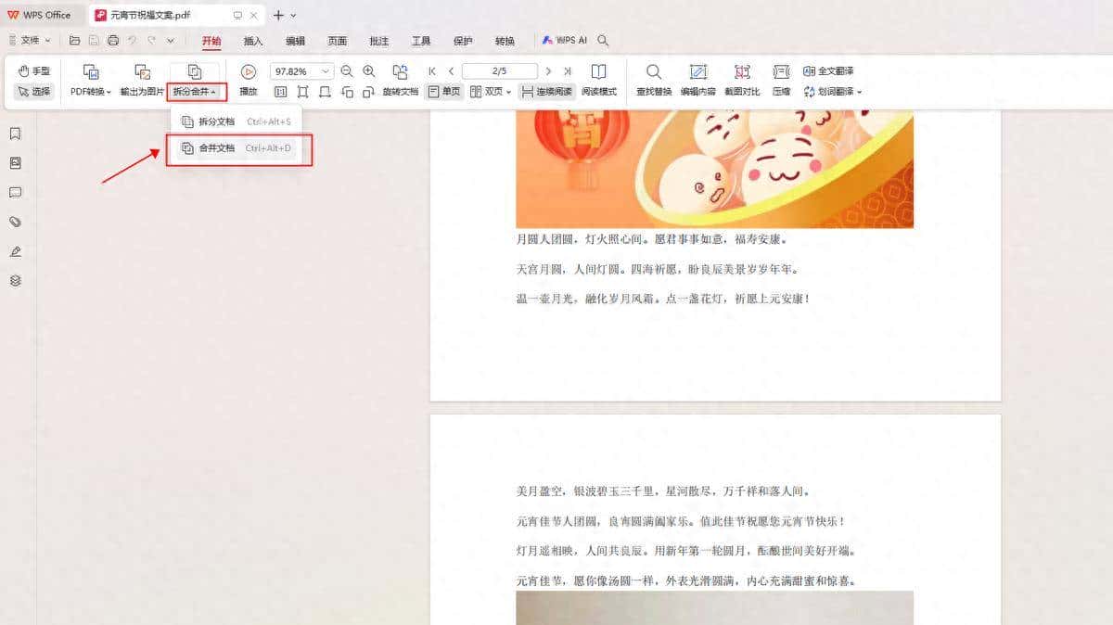Viewport: 1113px width, 625px height.
Task: Open 查找替换 find and replace
Action: [x=654, y=80]
